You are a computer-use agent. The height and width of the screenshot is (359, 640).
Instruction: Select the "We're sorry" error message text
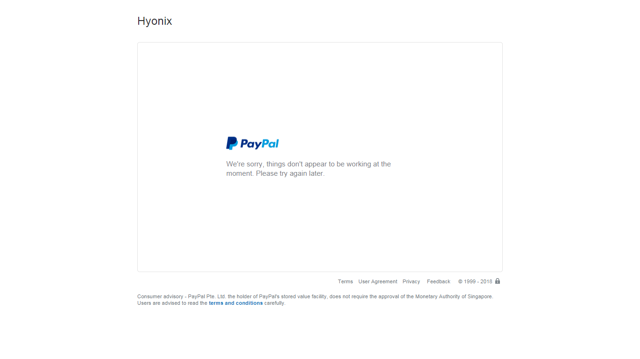coord(308,169)
